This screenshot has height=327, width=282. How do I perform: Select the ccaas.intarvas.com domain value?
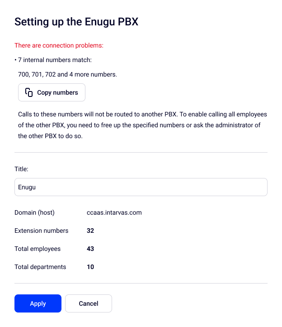tap(114, 212)
